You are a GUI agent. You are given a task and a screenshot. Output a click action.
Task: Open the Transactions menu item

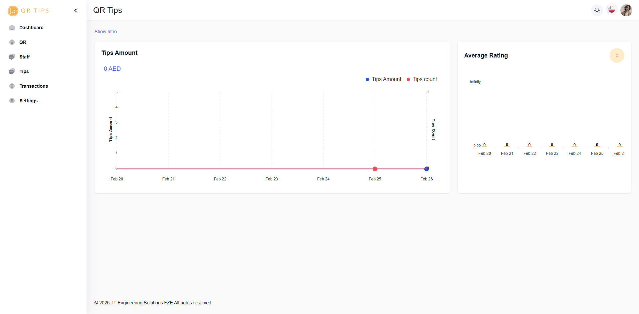[34, 86]
